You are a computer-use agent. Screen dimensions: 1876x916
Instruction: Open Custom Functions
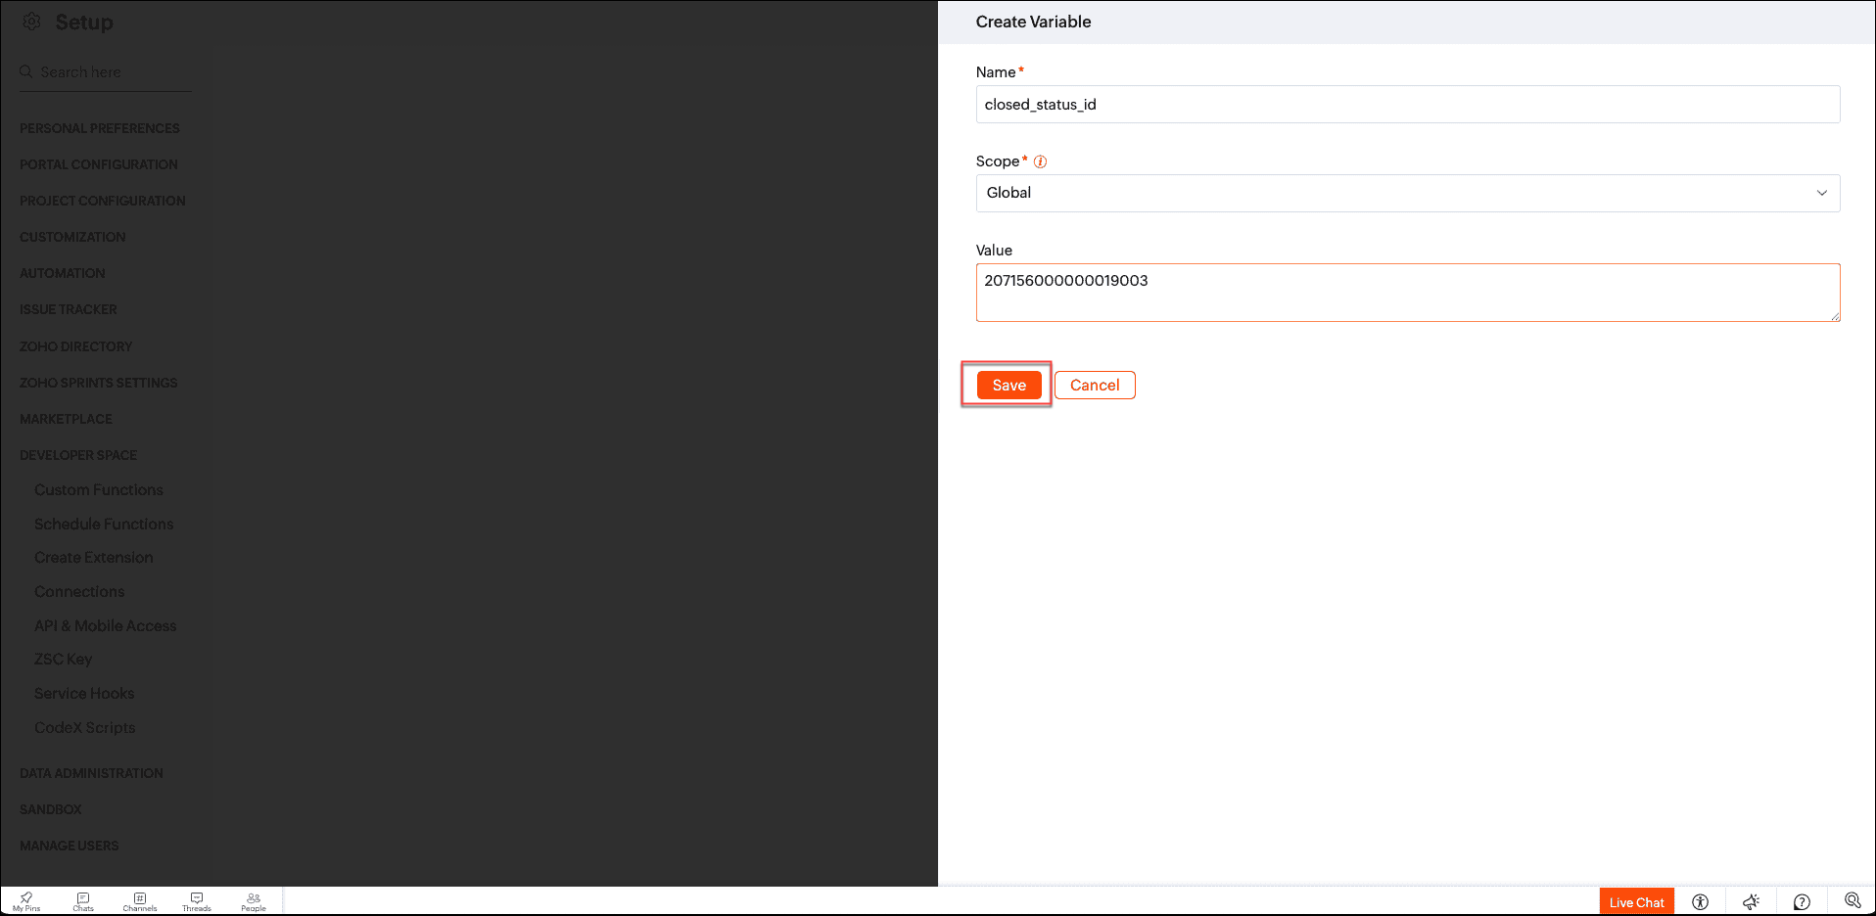tap(99, 489)
